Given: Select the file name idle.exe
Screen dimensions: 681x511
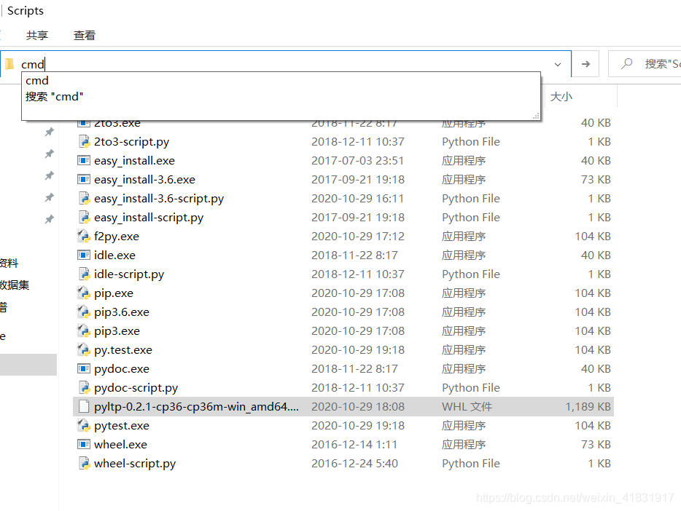Looking at the screenshot, I should (114, 255).
